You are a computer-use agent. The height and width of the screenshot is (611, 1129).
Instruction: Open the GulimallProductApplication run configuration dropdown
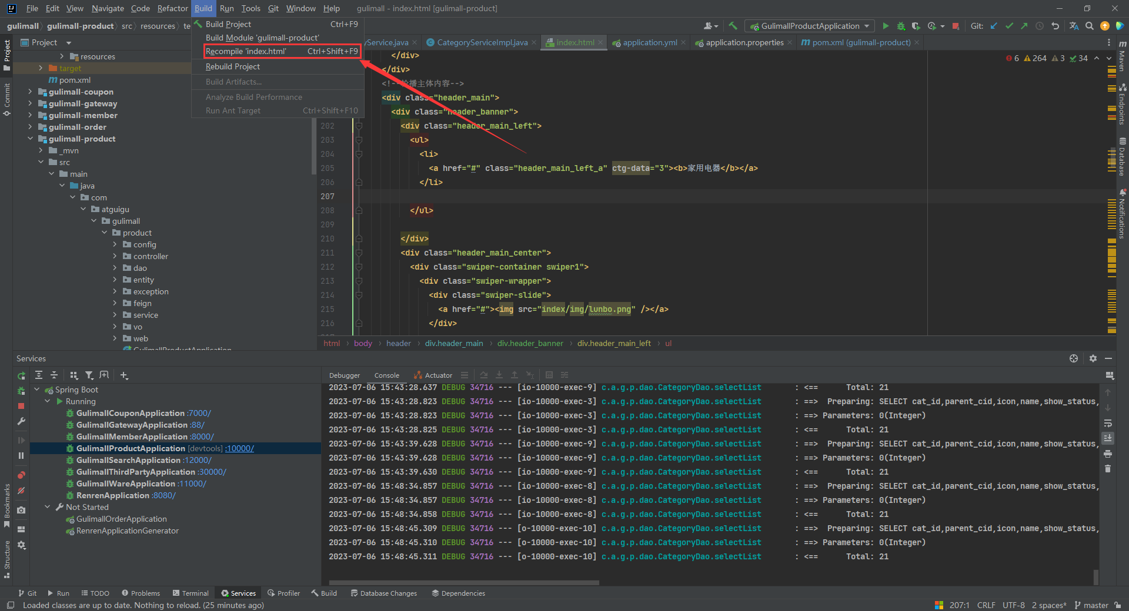pos(810,26)
